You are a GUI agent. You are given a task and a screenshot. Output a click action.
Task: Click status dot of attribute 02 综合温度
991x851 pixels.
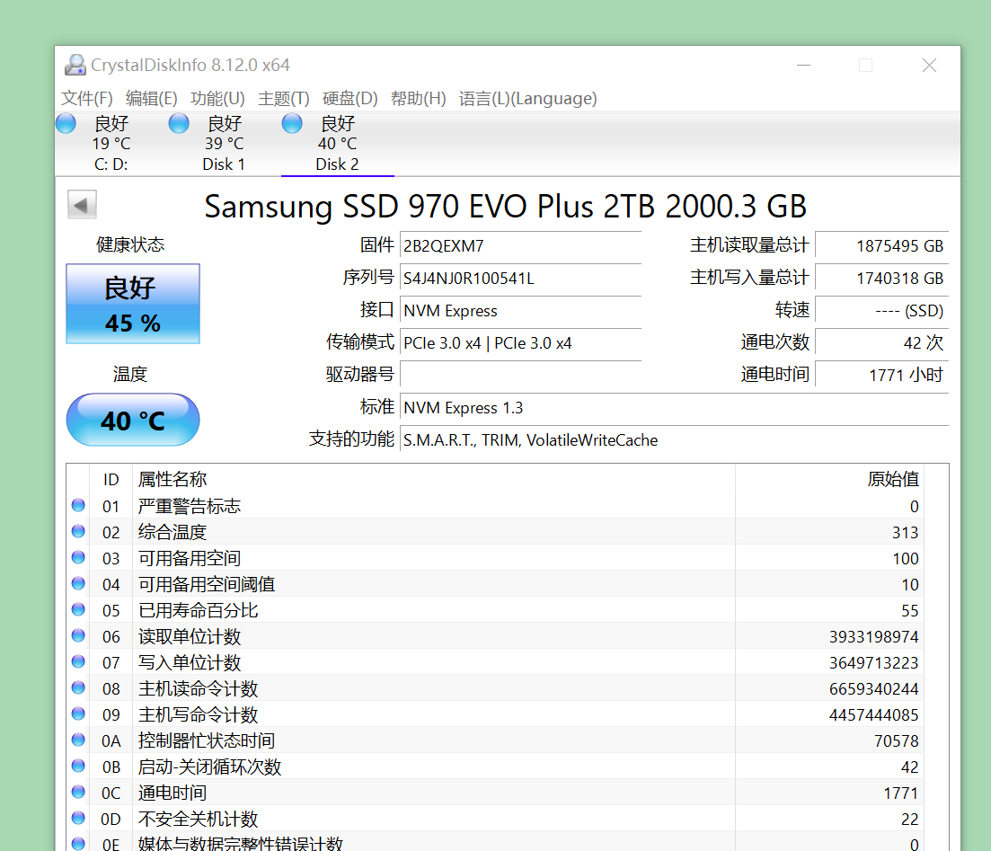click(x=78, y=532)
